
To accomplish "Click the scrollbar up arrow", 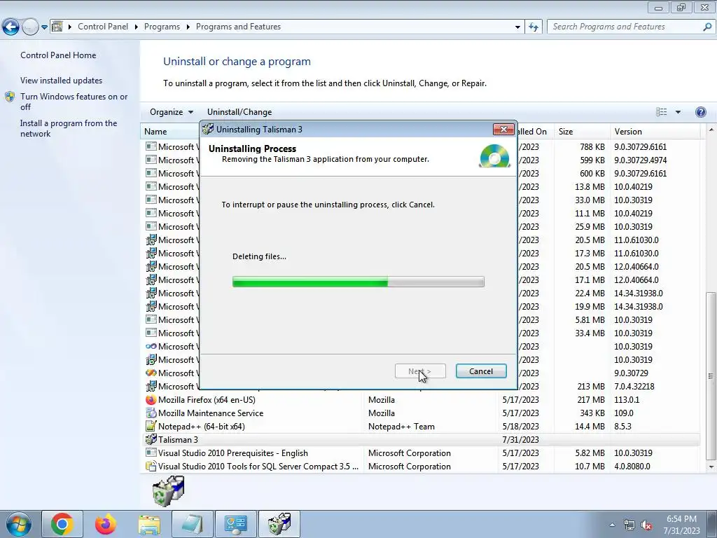I will tap(711, 130).
